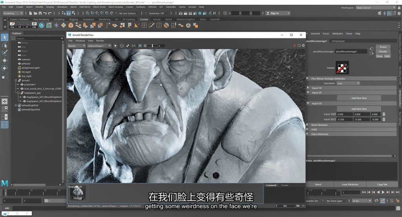Click the CP center pivot shelf icon
The height and width of the screenshot is (217, 402).
[20, 25]
